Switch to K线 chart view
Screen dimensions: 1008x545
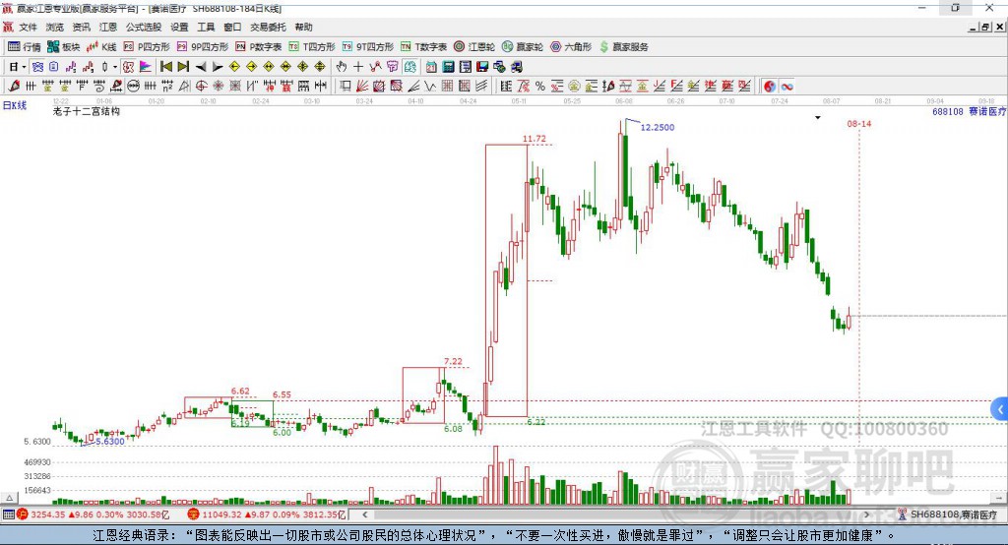tap(101, 47)
